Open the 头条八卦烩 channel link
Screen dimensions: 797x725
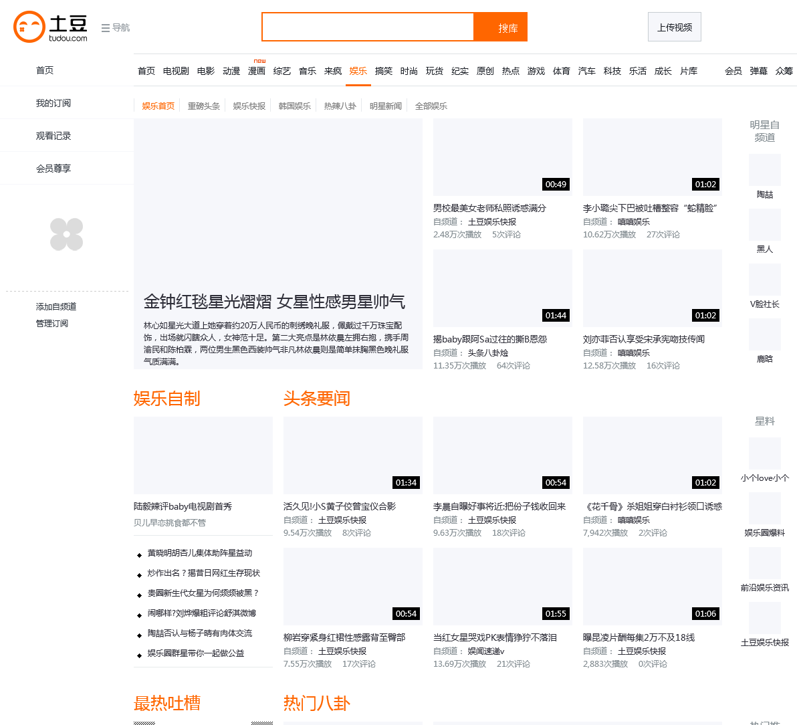(488, 353)
